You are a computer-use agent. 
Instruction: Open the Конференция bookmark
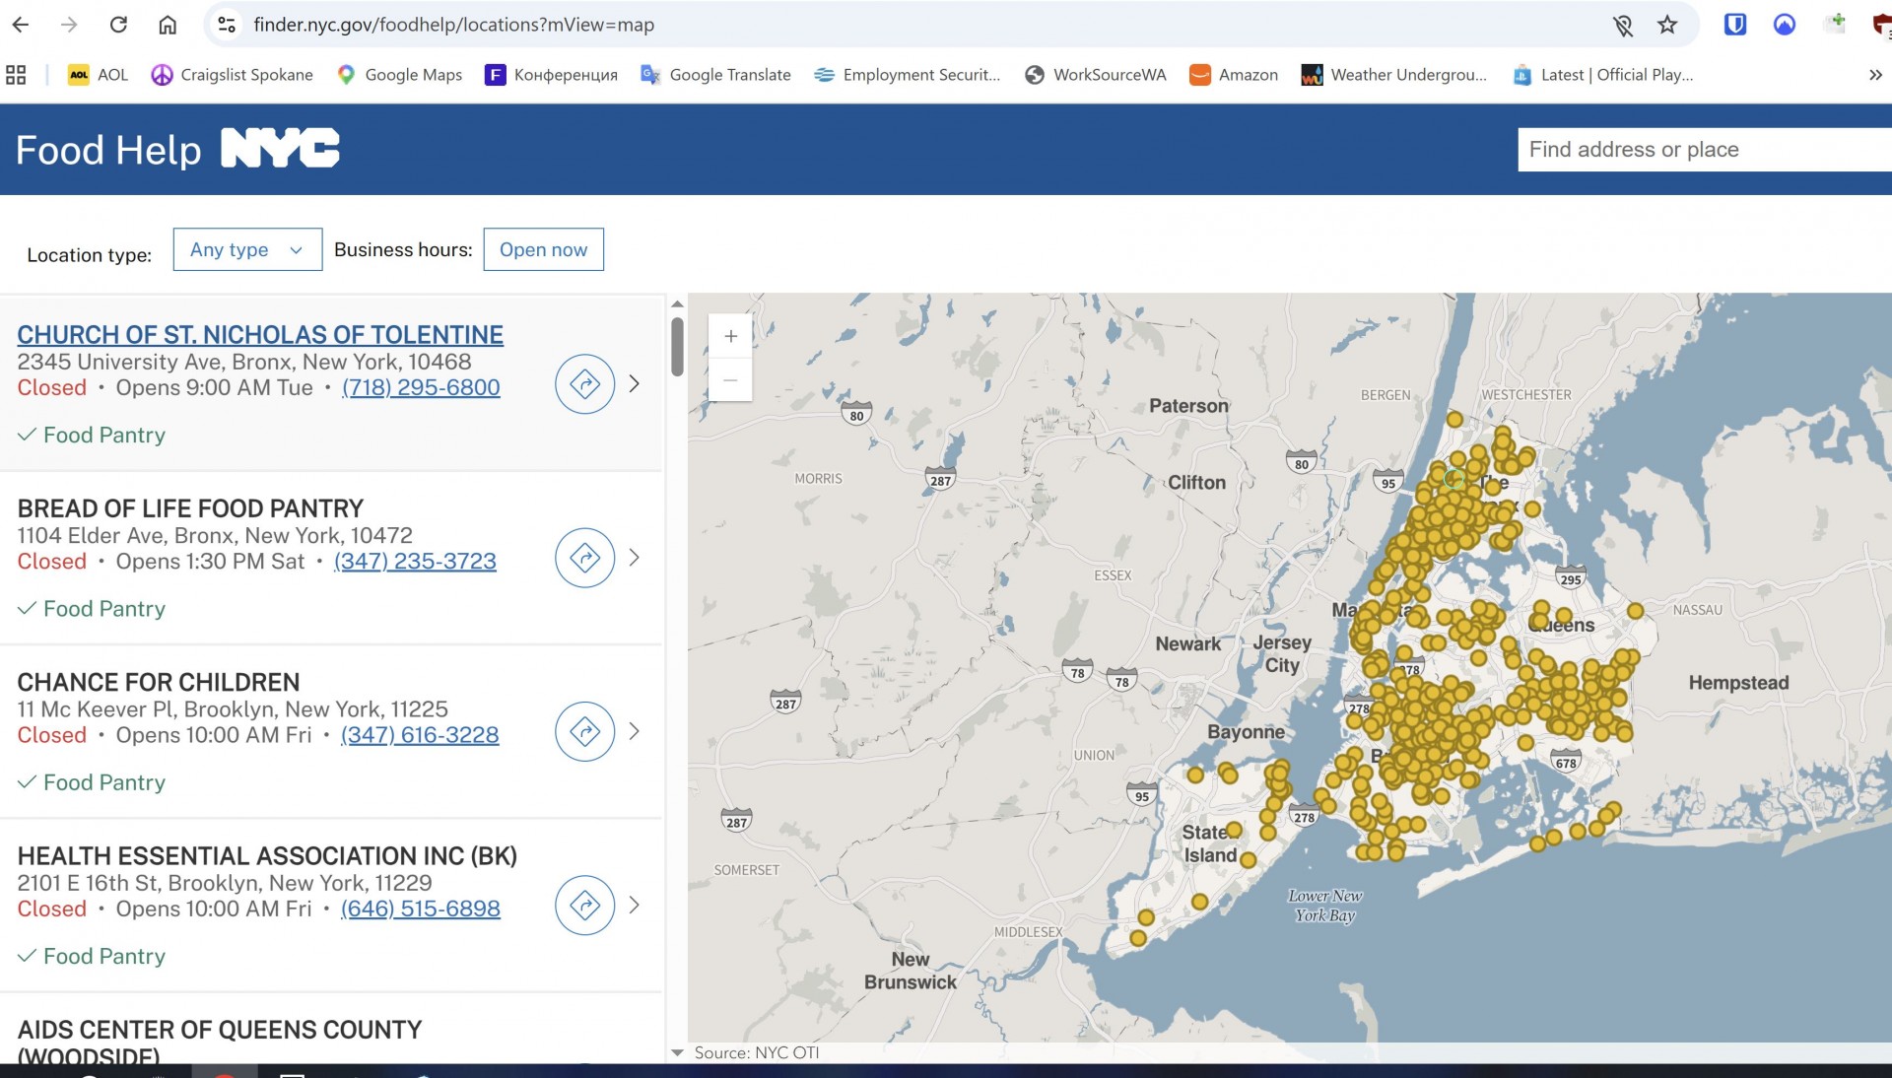552,75
